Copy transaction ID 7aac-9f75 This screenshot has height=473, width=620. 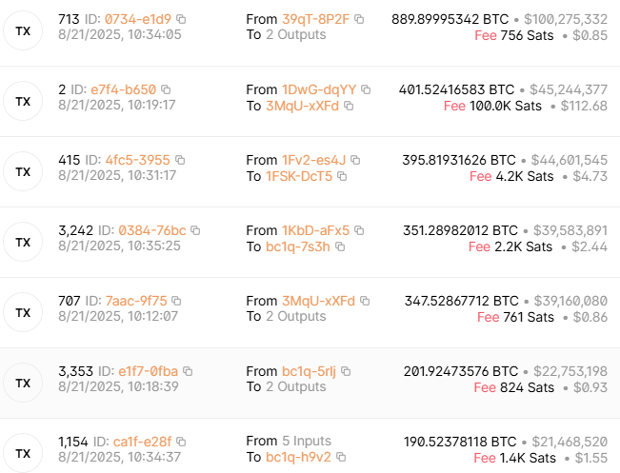pos(176,301)
